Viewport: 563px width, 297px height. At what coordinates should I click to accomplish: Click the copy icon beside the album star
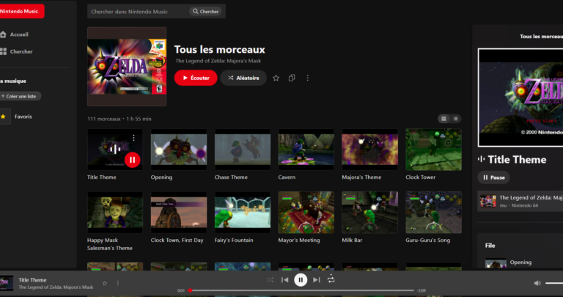[292, 78]
